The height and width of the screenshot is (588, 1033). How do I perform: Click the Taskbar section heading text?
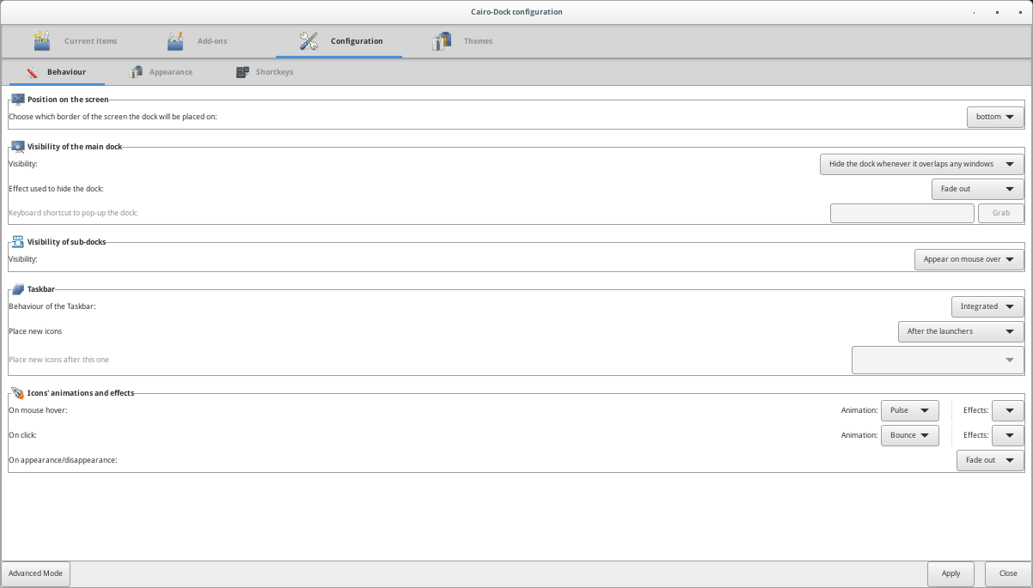tap(41, 289)
